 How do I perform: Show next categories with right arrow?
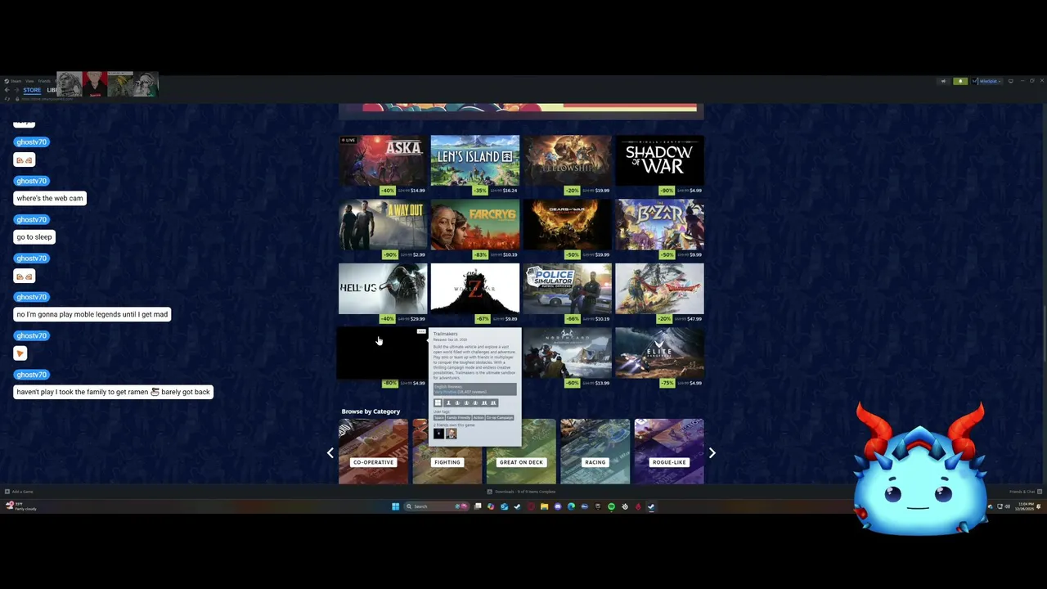pos(712,452)
